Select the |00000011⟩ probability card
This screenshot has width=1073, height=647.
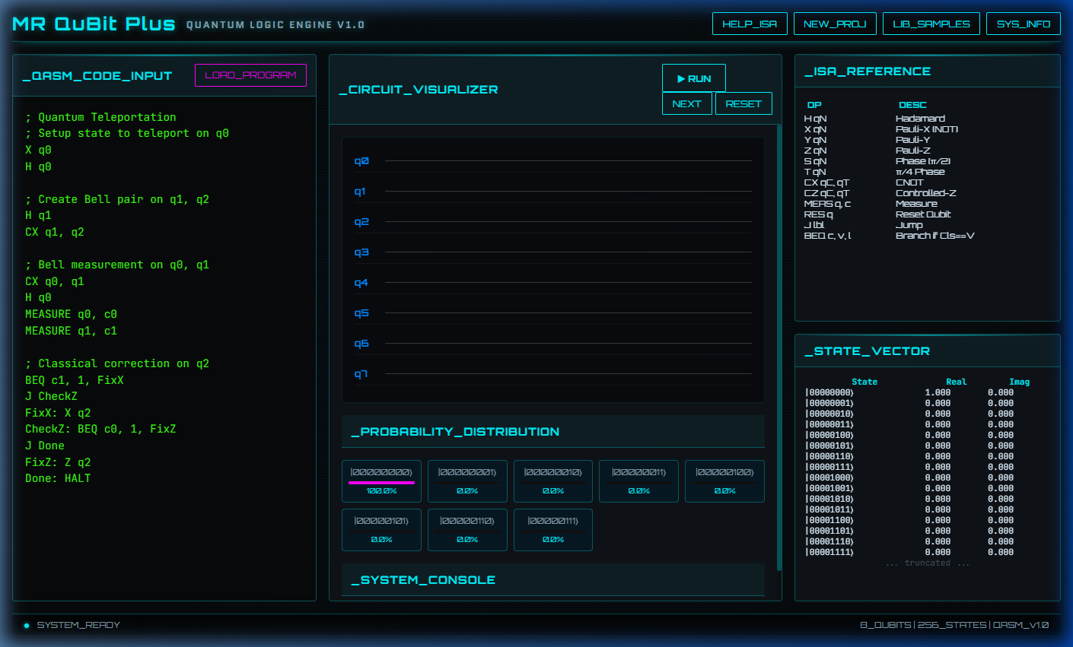tap(638, 481)
